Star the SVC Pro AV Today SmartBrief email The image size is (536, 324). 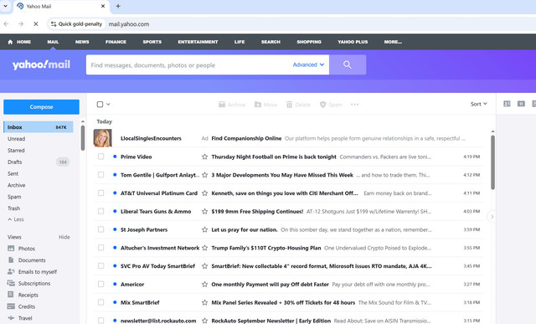(x=204, y=266)
